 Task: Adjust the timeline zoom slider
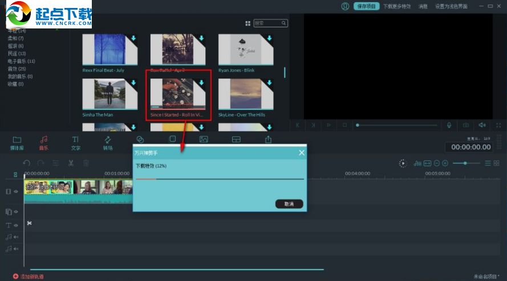tap(465, 163)
